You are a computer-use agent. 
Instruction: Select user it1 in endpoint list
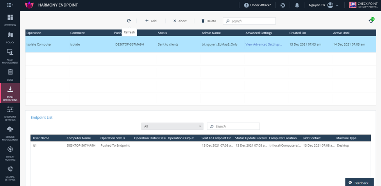[35, 145]
